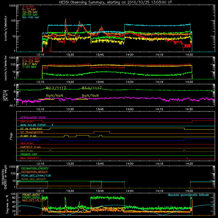The height and width of the screenshot is (218, 218).
Task: Click the 0.3-0.8 MeV legend label
Action: tap(31, 61)
